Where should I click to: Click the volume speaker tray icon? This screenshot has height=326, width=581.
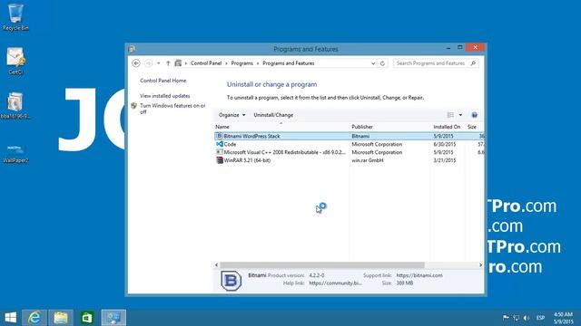527,318
